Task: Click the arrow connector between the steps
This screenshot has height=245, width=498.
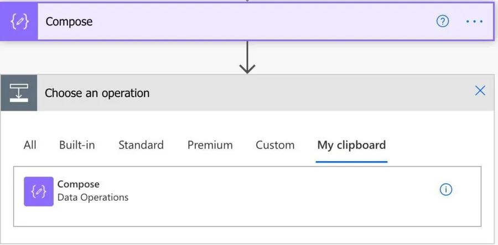Action: pyautogui.click(x=247, y=58)
